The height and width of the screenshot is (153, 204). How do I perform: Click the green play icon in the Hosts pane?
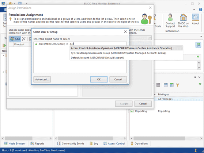pos(4,45)
